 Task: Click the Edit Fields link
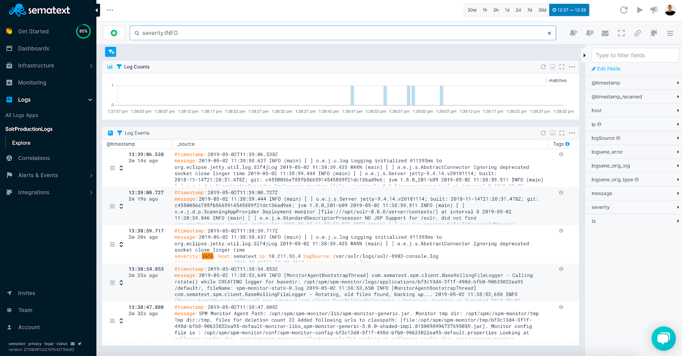pyautogui.click(x=606, y=69)
